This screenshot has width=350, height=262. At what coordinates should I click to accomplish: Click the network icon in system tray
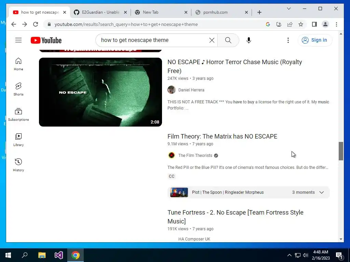tap(298, 255)
